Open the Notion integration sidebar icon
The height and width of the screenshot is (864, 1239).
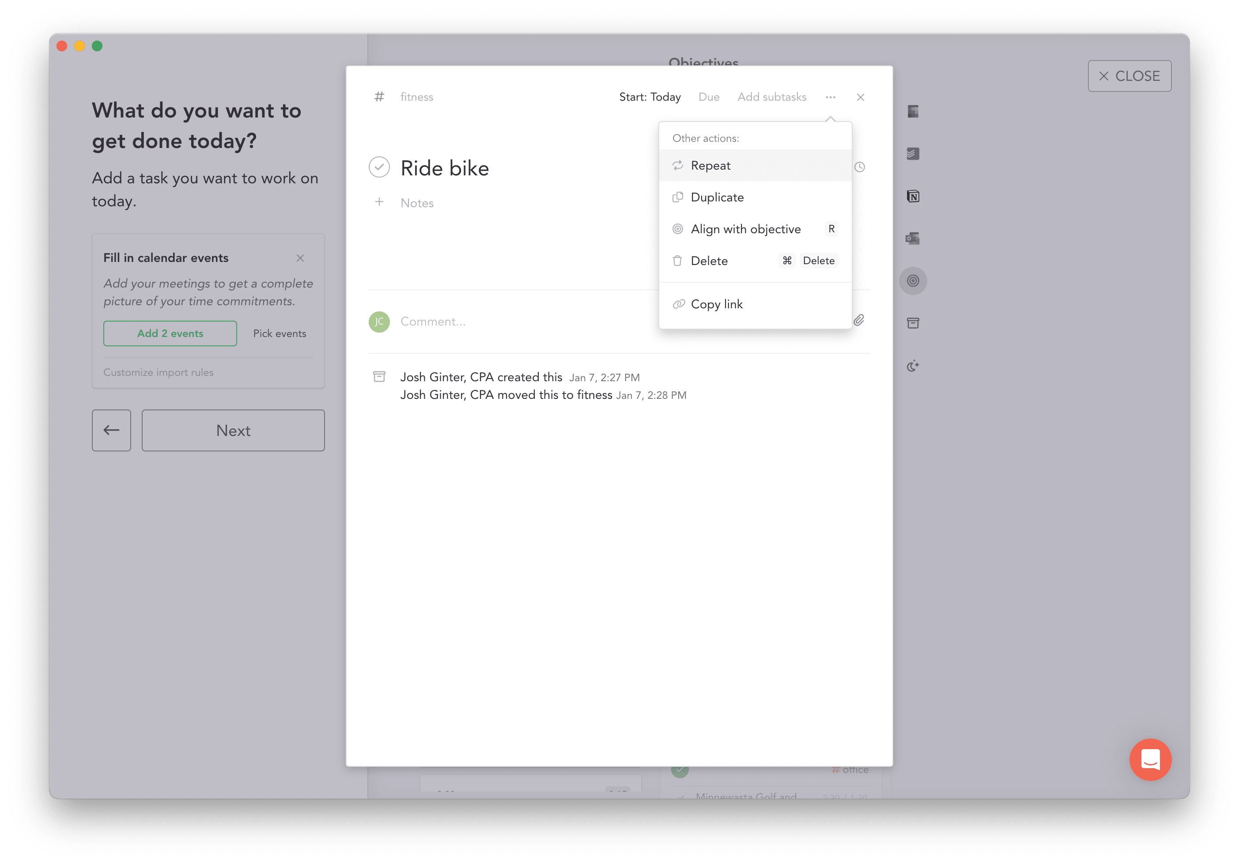(x=913, y=196)
